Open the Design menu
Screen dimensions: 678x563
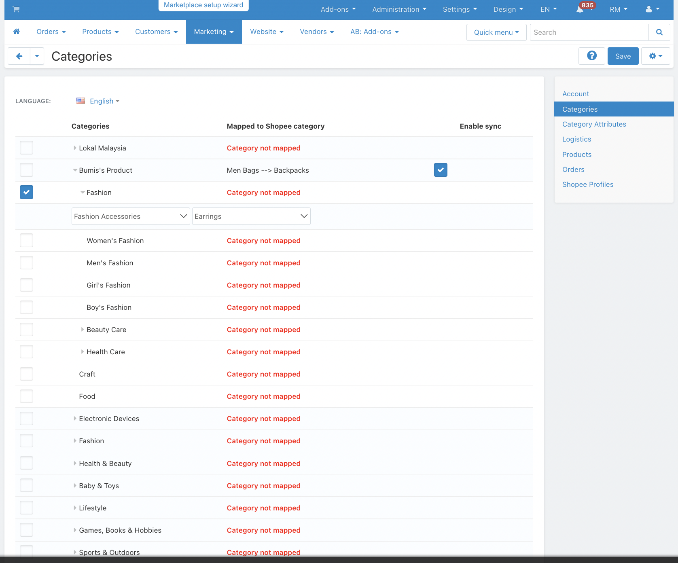[x=508, y=9]
